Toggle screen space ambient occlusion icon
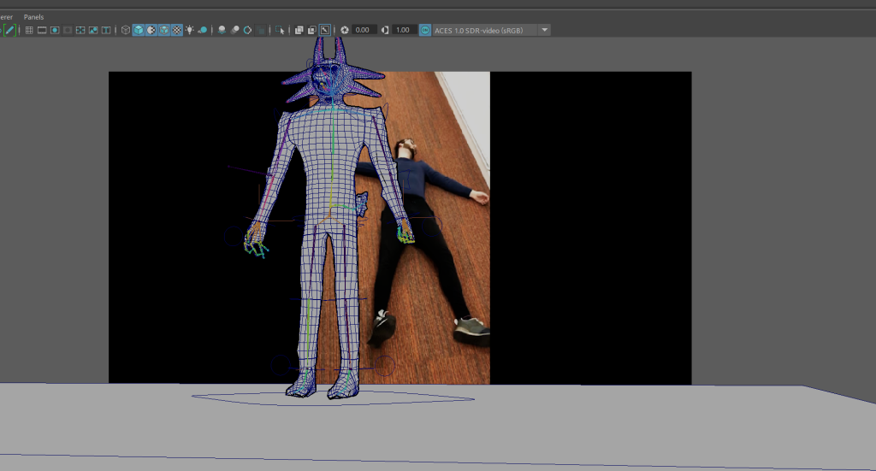876x471 pixels. (x=222, y=30)
